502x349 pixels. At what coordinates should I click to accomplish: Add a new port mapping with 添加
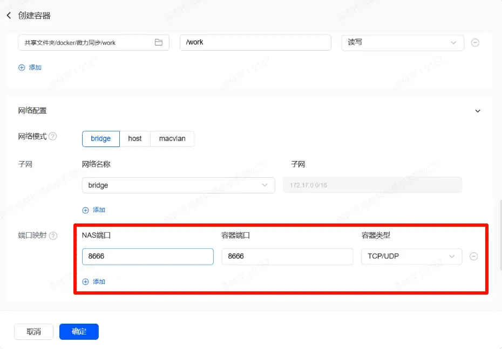click(x=94, y=282)
